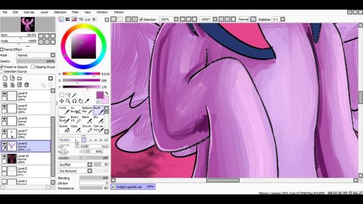Choose the Acrylic brush preset
The height and width of the screenshot is (204, 363).
point(64,110)
